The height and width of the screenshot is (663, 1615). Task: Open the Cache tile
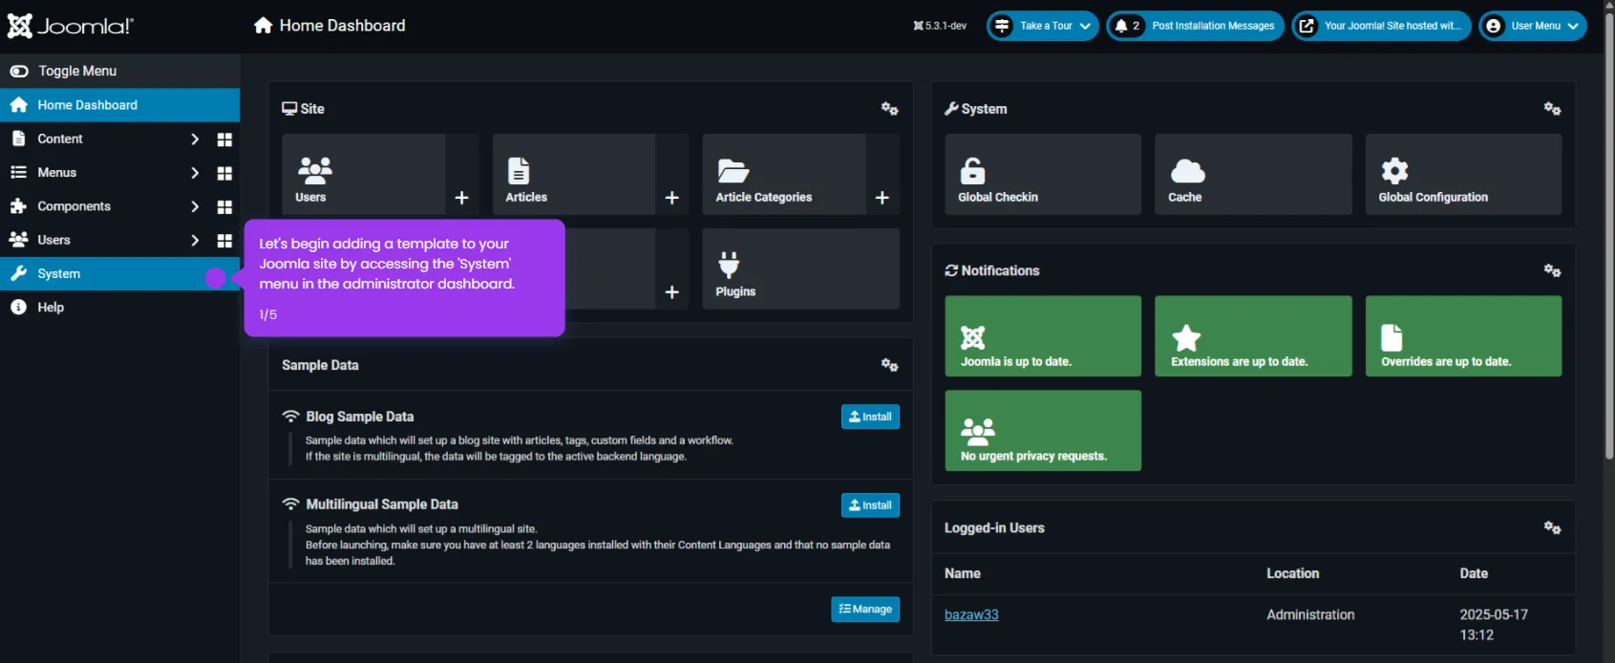click(x=1253, y=174)
